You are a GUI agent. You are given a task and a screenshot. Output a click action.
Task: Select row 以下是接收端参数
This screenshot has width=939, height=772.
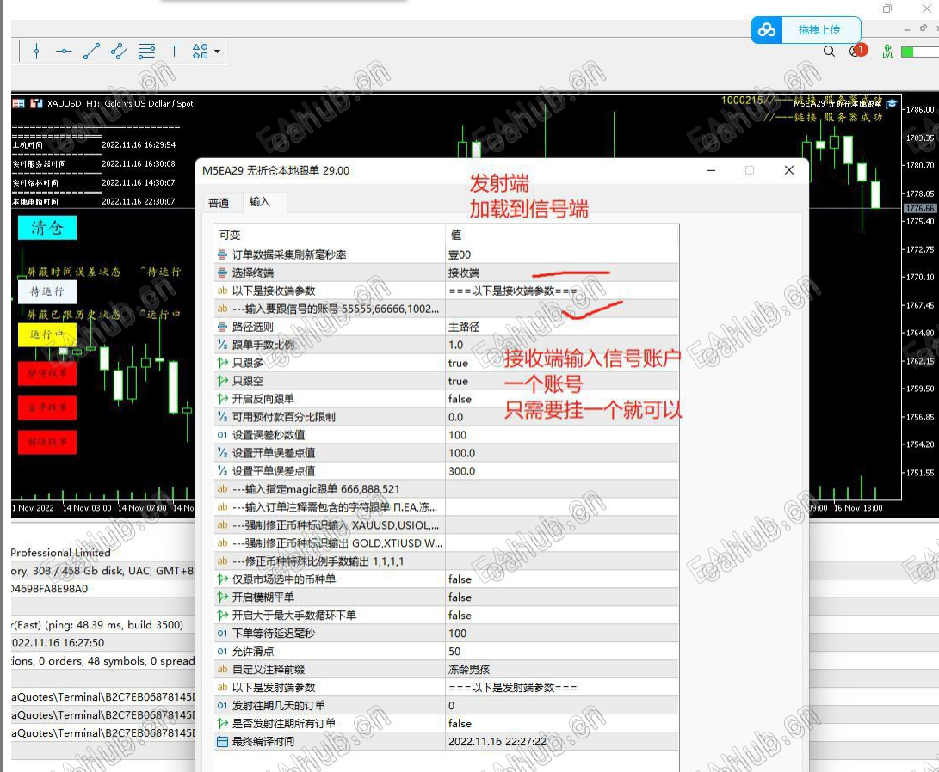point(446,291)
